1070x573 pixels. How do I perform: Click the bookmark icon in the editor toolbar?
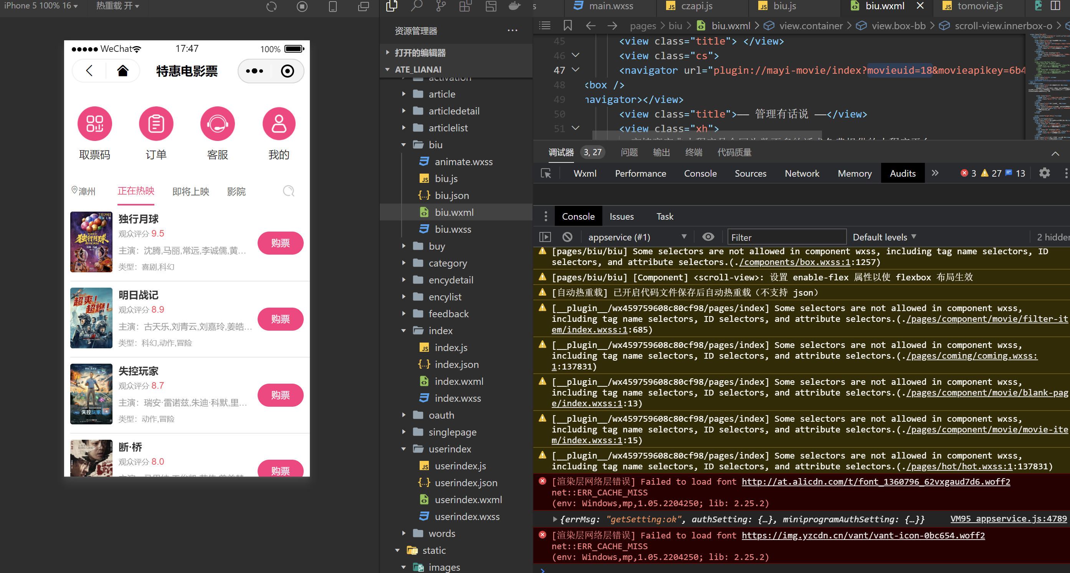click(x=567, y=26)
